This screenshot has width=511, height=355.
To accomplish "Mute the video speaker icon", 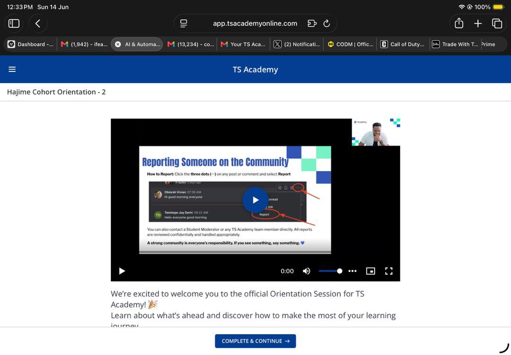I will (306, 271).
